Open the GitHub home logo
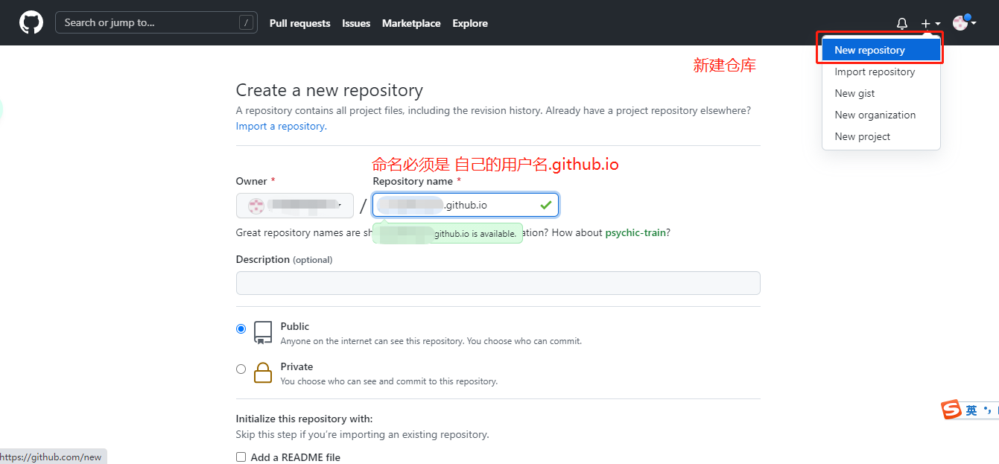999x464 pixels. click(31, 22)
